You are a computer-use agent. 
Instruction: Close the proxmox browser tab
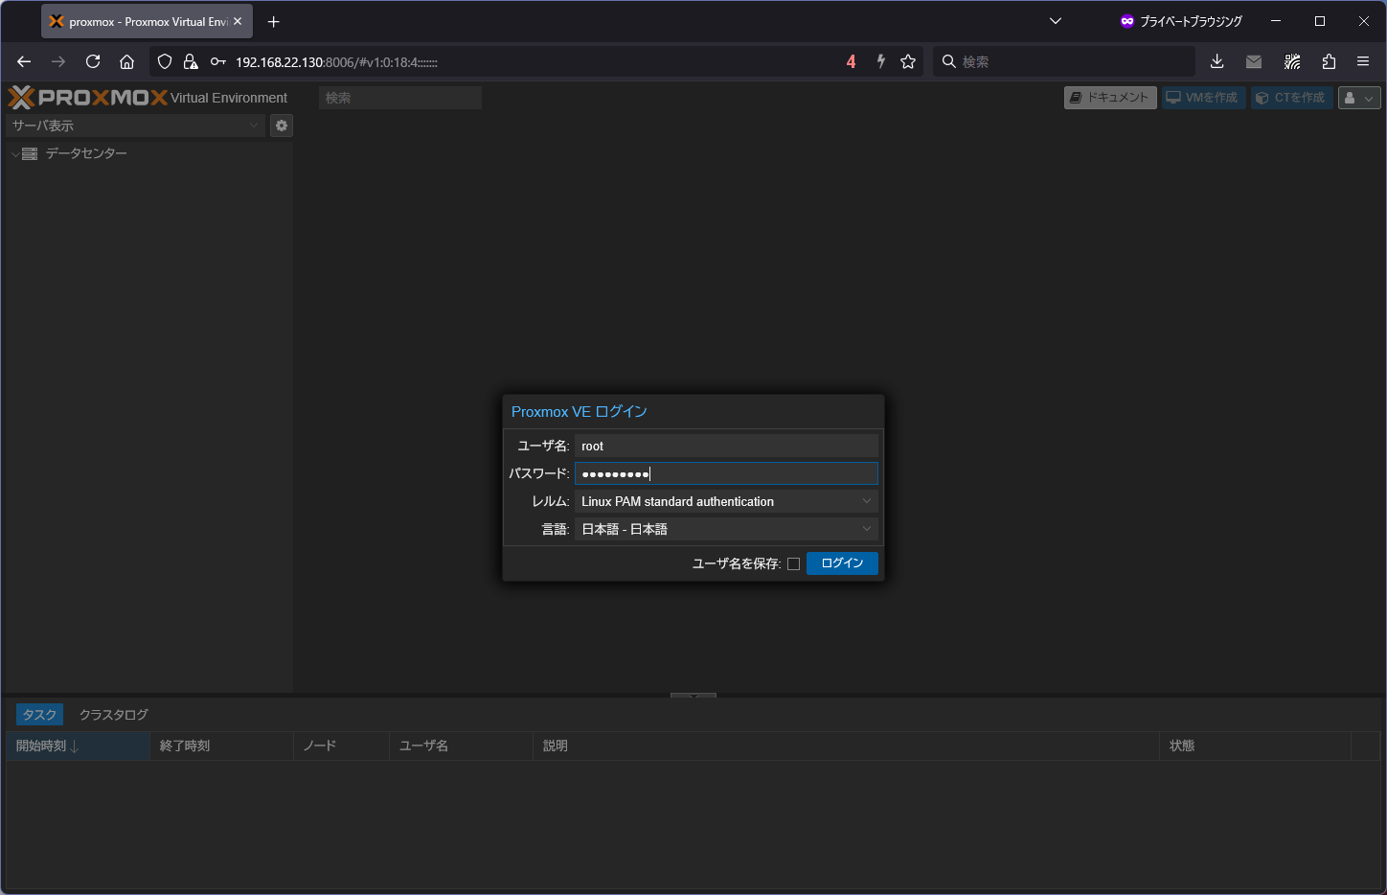238,21
